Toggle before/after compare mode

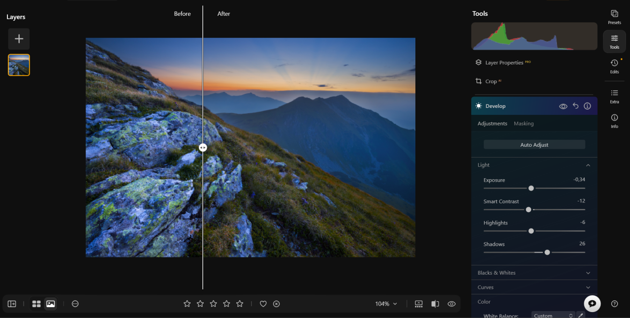pos(435,304)
